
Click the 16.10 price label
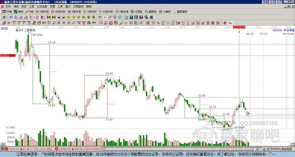(109, 73)
